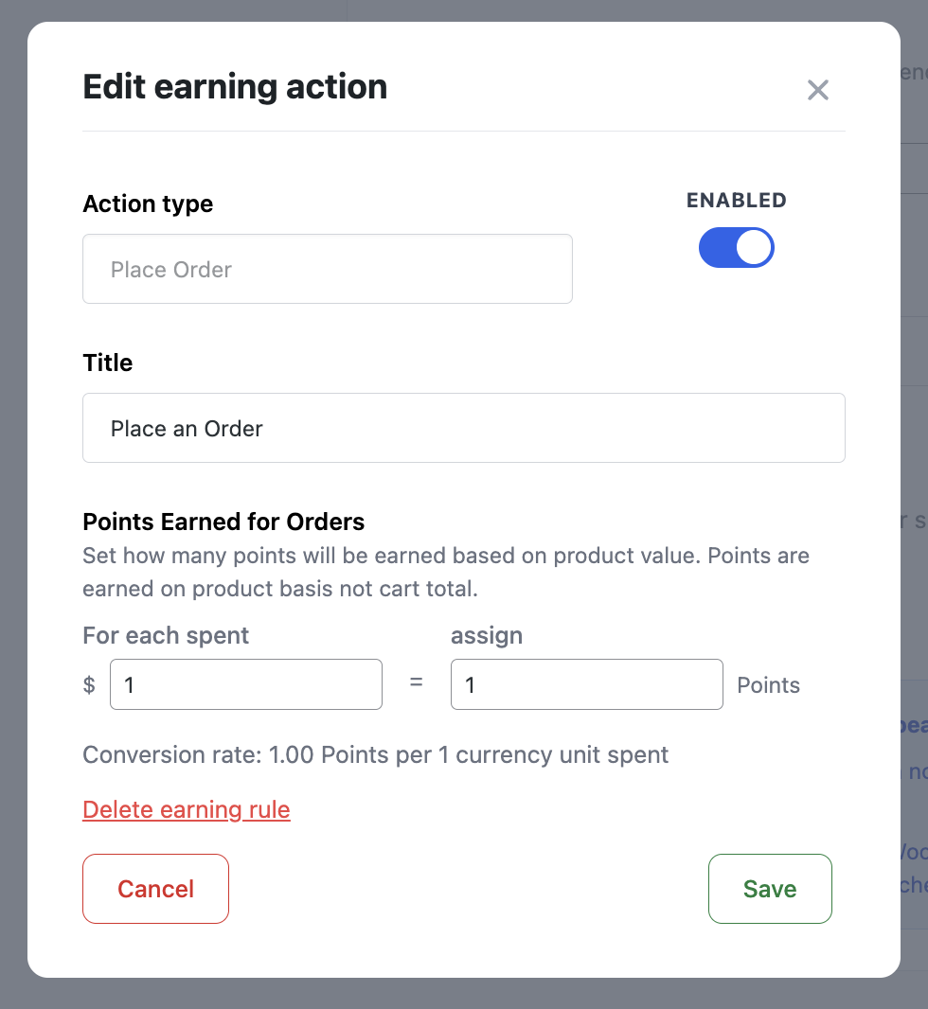Click the For each spent label
The width and height of the screenshot is (928, 1009).
point(166,635)
